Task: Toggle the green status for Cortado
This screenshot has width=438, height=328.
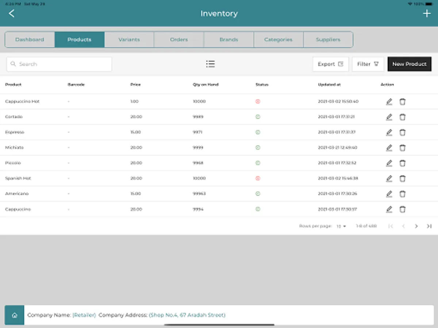Action: pos(258,117)
